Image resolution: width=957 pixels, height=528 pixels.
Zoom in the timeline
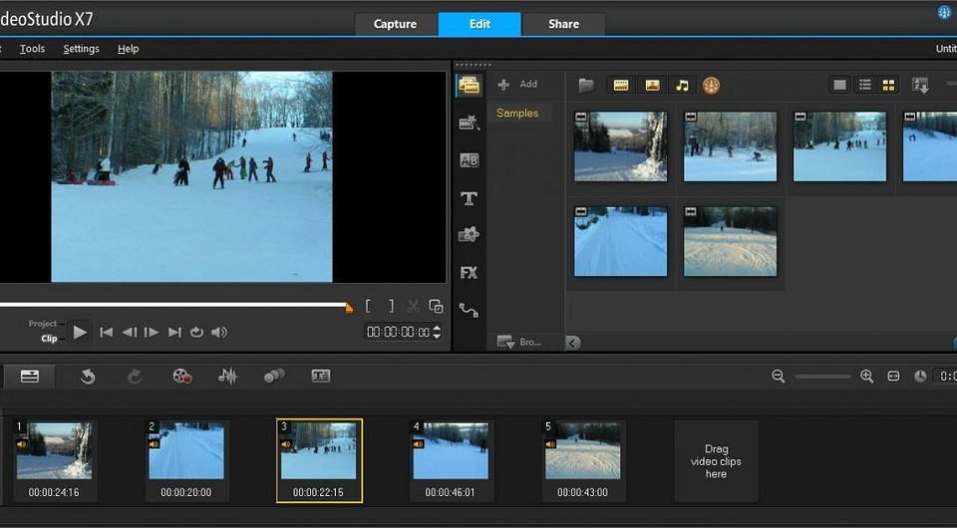point(866,377)
